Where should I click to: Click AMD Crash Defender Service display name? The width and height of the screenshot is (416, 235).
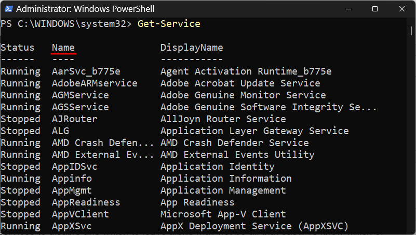pyautogui.click(x=234, y=143)
